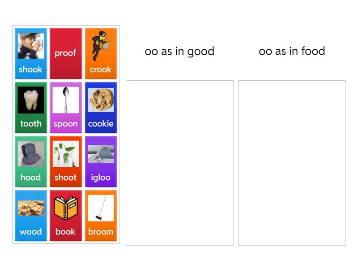The image size is (358, 269).
Task: Select the wood card with lumber photo
Action: click(x=30, y=216)
